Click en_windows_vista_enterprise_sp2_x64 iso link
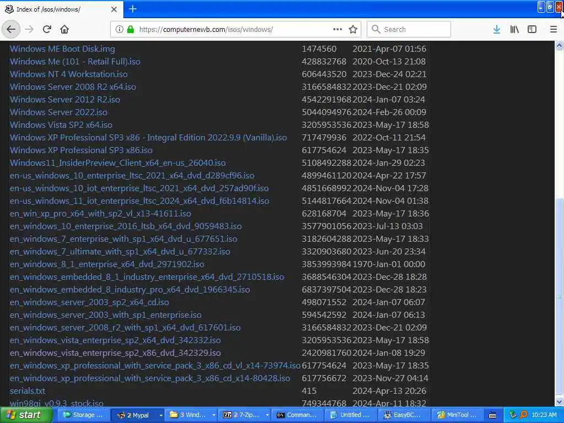The height and width of the screenshot is (423, 564). [x=115, y=340]
